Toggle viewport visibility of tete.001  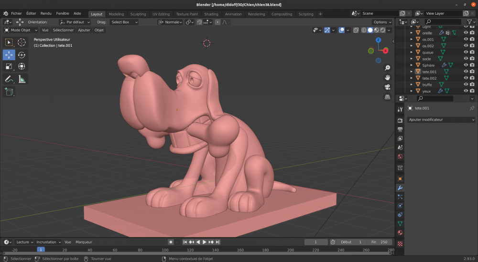(466, 72)
